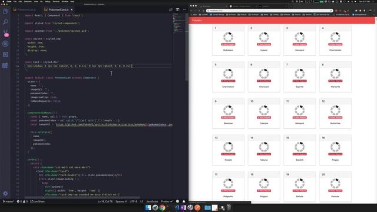377x212 pixels.
Task: Open the Edit menu
Action: (20, 1)
